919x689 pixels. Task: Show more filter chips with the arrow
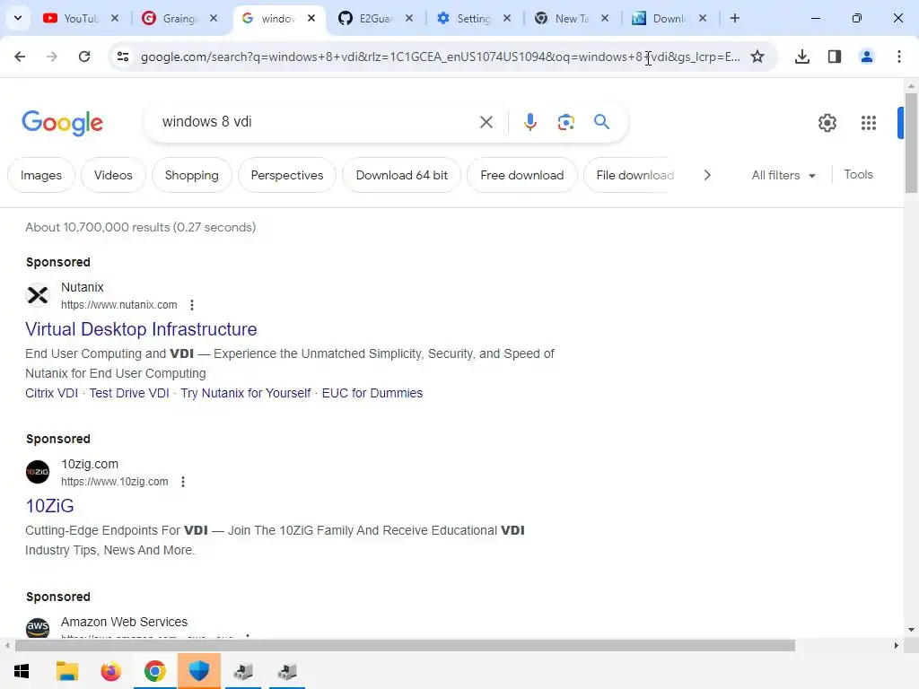pos(707,175)
